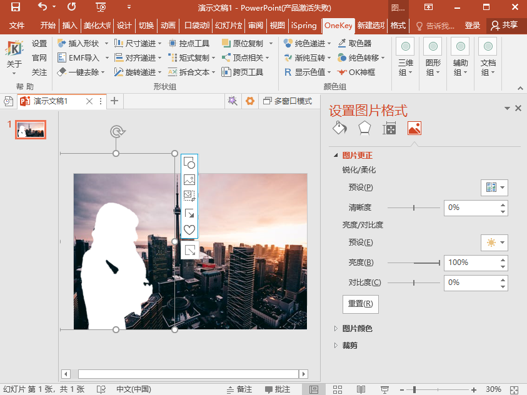Open the Size & Properties pane icon

389,128
